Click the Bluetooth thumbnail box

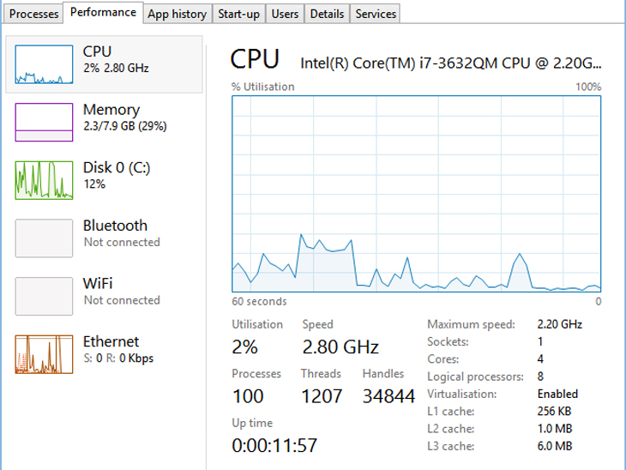click(44, 238)
